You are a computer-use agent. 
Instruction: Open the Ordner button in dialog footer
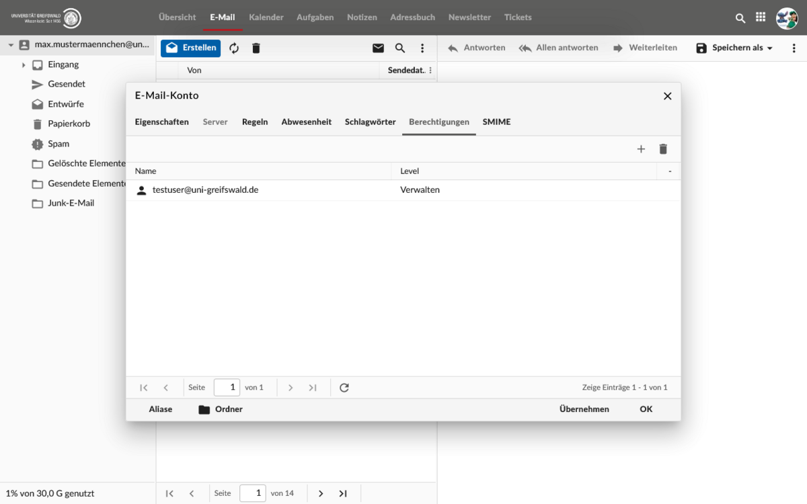(x=221, y=409)
